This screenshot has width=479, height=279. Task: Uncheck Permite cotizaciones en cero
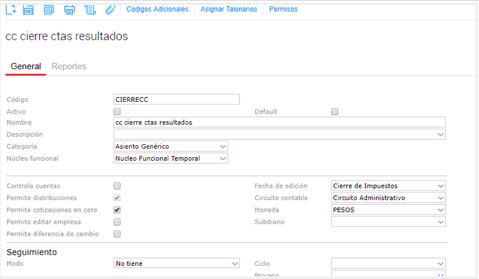117,210
